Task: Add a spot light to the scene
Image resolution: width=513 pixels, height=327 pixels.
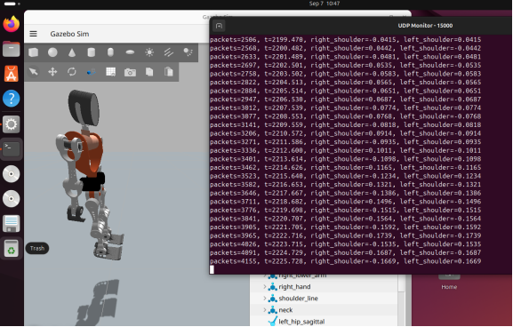Action: tap(188, 52)
